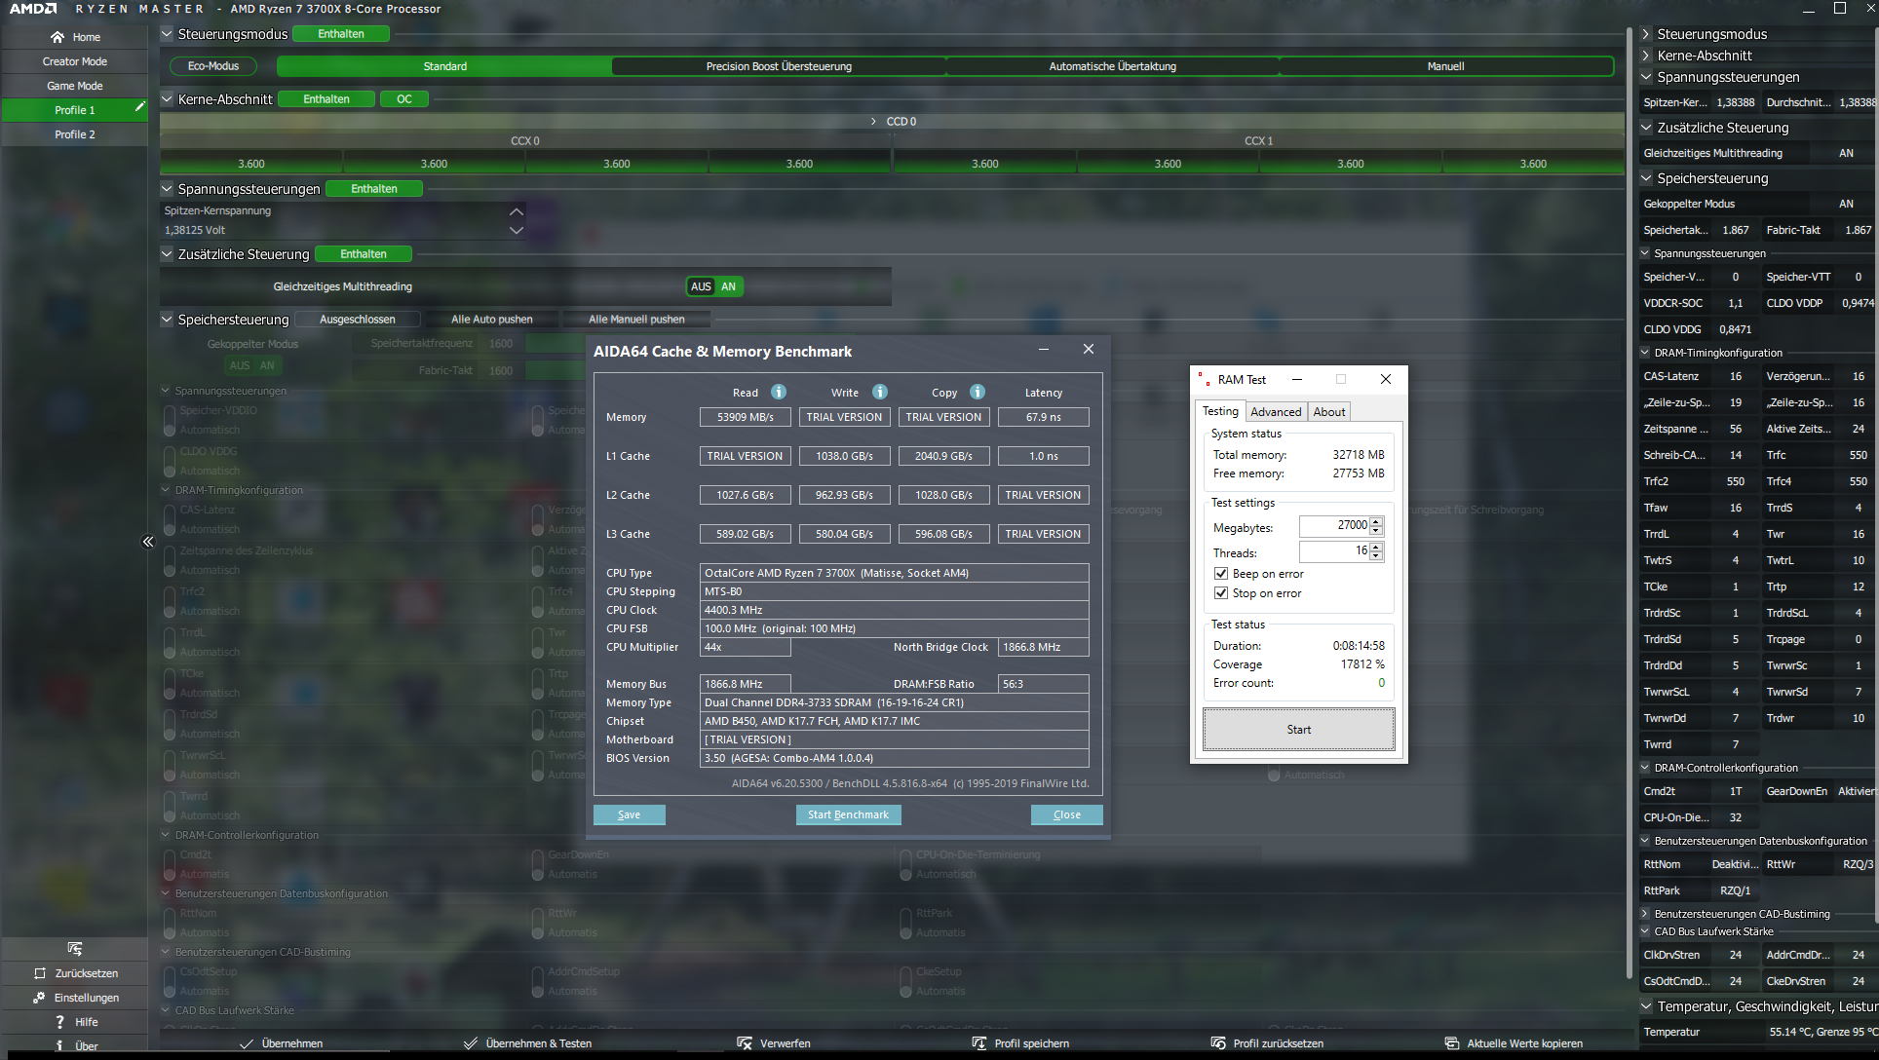Toggle Beep on error checkbox
Screen dimensions: 1879x1060
pos(1221,574)
